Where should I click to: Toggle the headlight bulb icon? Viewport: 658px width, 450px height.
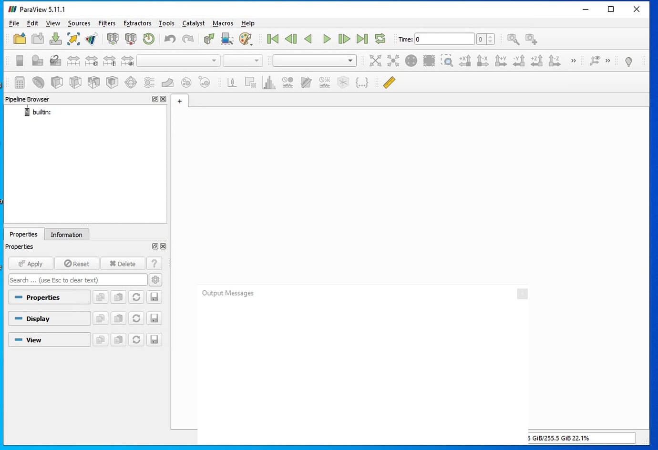coord(628,61)
